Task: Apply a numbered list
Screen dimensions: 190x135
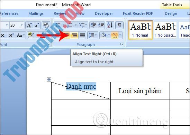Action: pos(70,25)
